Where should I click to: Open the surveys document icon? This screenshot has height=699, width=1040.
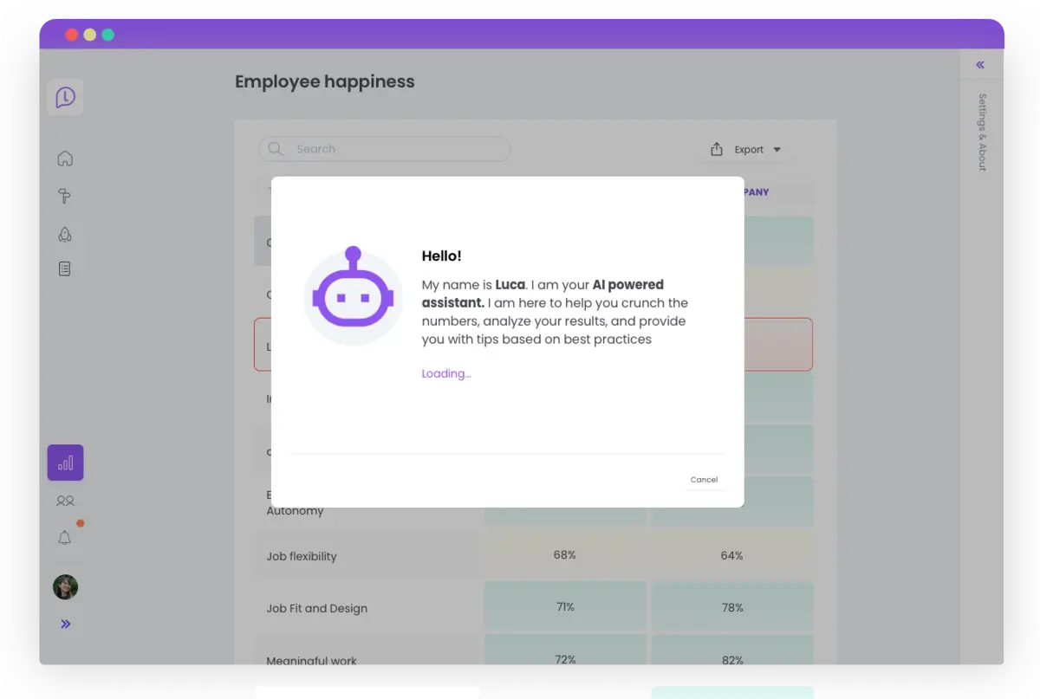click(64, 269)
